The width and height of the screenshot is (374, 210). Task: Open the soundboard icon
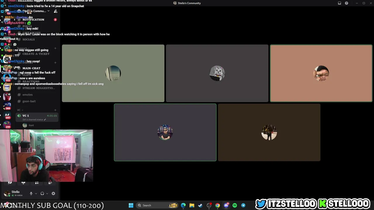pos(50,183)
